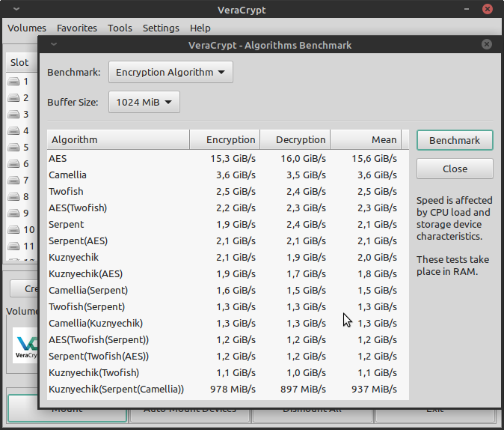Select the drive icon for slot 6

point(13,164)
